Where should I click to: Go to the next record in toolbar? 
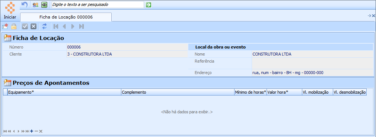[73, 26]
